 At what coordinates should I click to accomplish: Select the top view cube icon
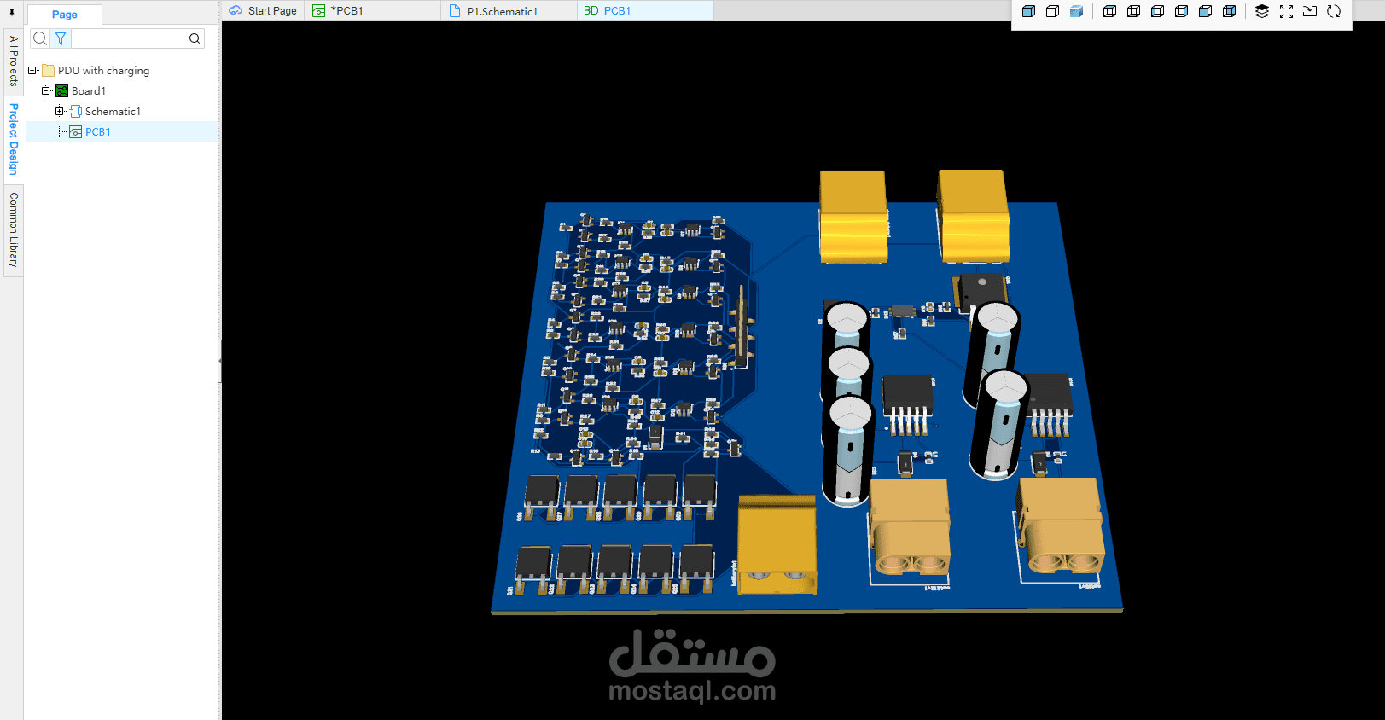coord(1109,11)
